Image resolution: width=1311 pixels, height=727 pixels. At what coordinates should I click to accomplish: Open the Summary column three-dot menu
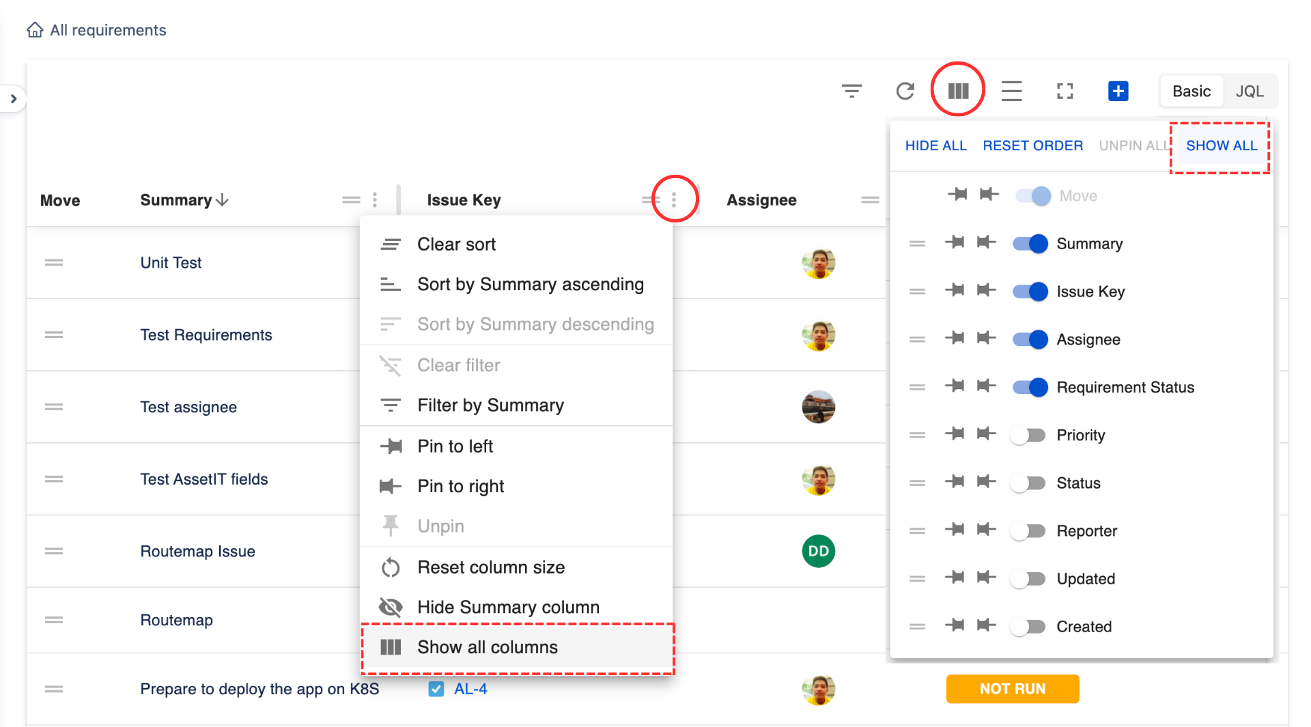[x=375, y=199]
